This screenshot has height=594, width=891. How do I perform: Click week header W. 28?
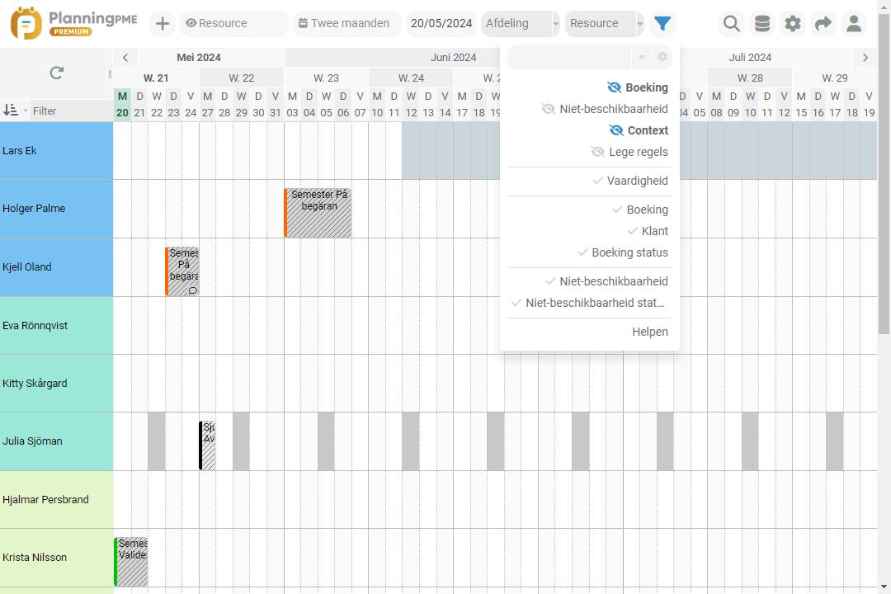click(x=750, y=78)
